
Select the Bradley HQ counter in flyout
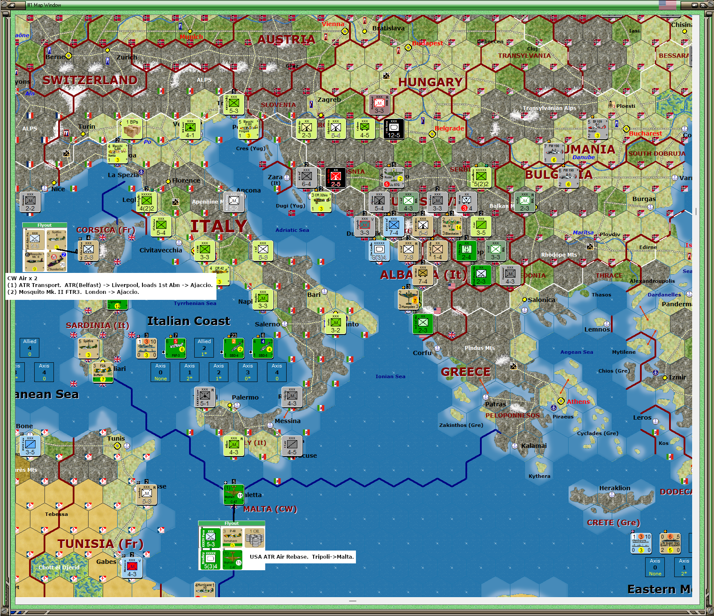[x=210, y=560]
